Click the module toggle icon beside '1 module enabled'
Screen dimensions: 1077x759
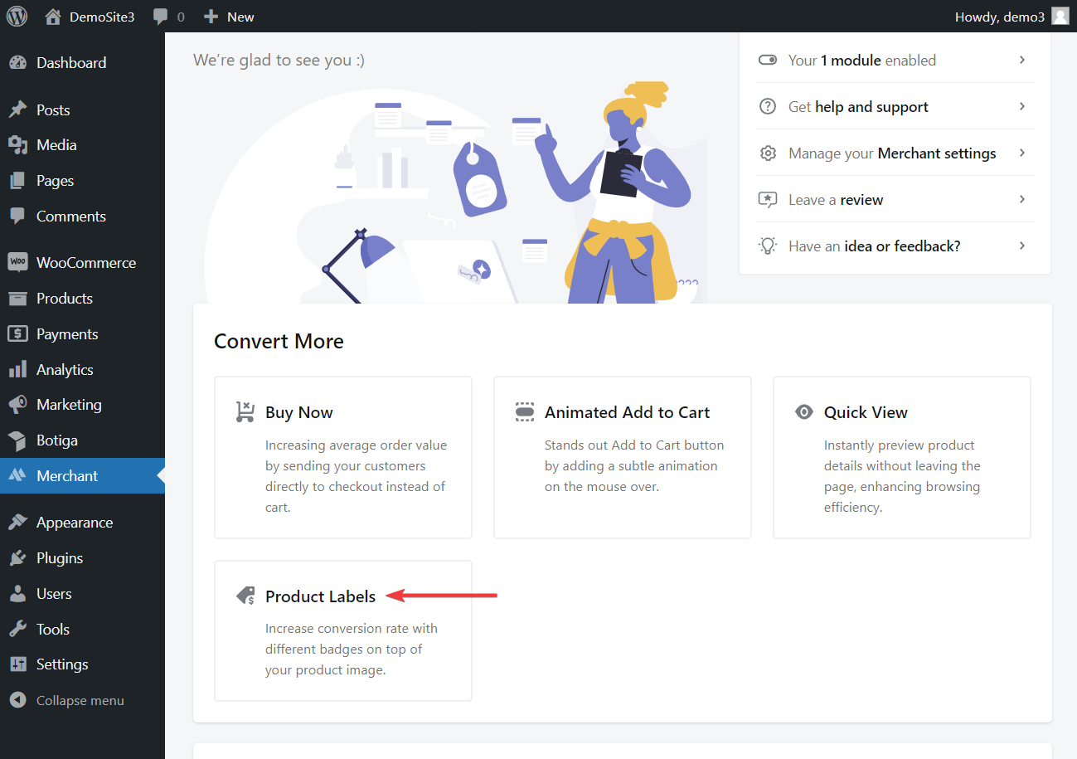tap(768, 61)
